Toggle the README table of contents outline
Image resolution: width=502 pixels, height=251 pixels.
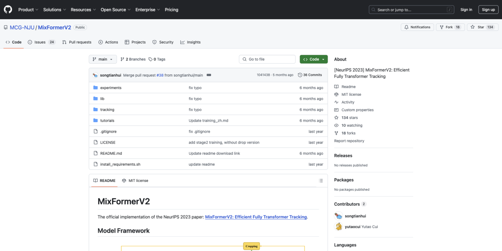click(x=320, y=180)
